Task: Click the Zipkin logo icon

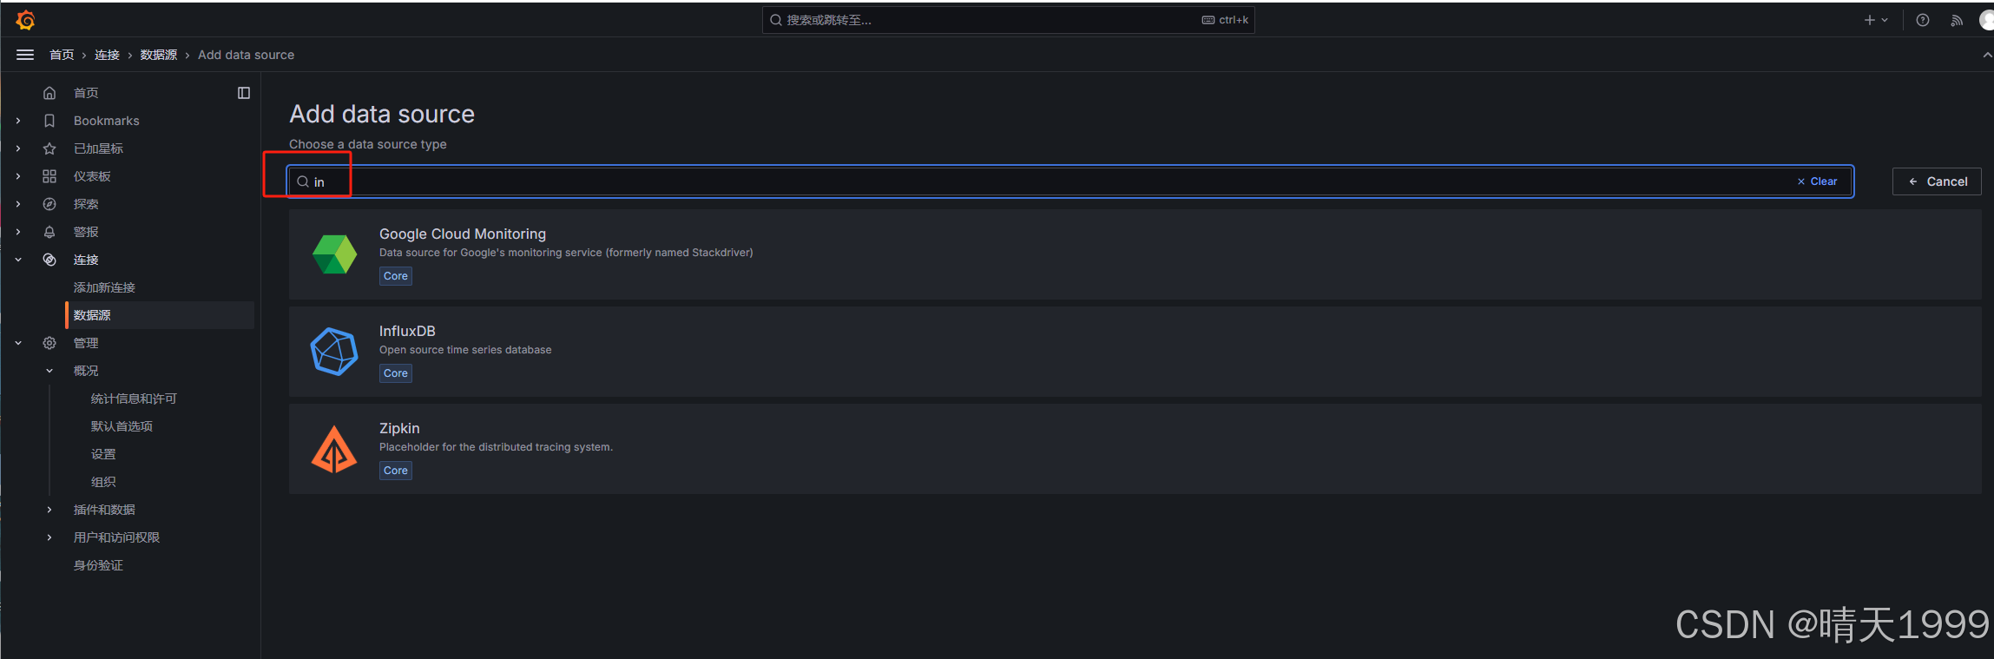Action: pyautogui.click(x=334, y=449)
